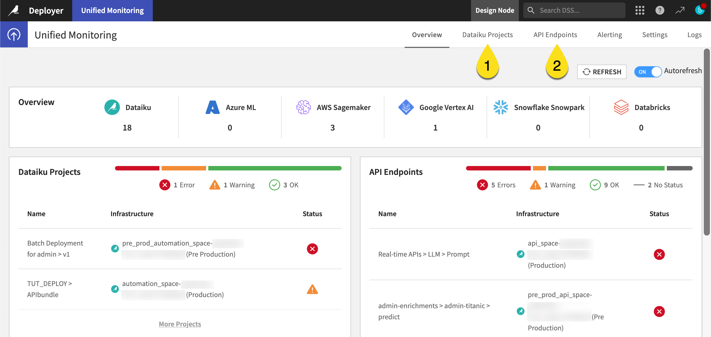Select the Azure ML overview icon
Image resolution: width=711 pixels, height=337 pixels.
pyautogui.click(x=212, y=107)
